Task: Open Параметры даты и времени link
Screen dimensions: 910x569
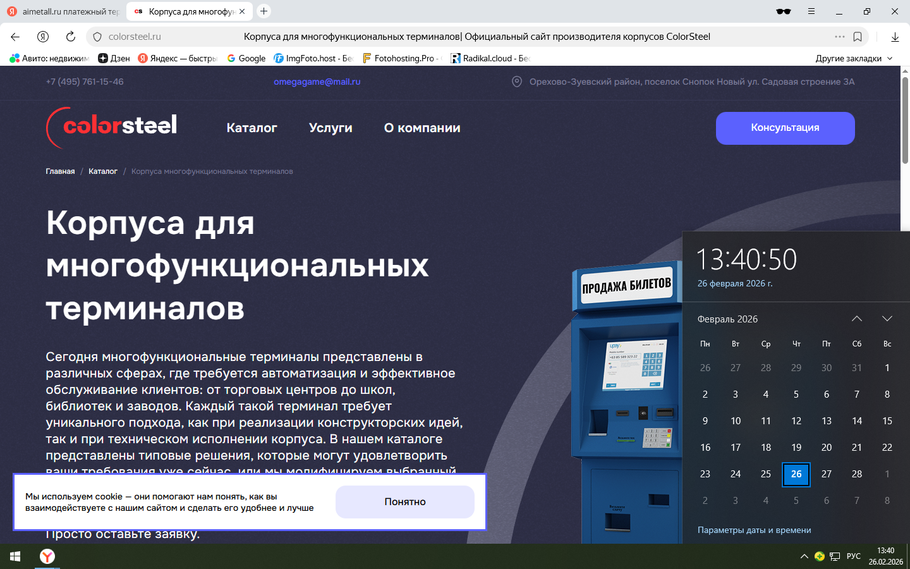Action: pyautogui.click(x=754, y=530)
